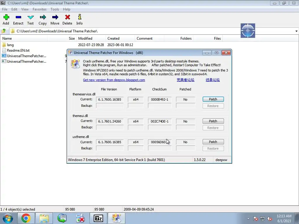
Task: Open the 完美者论坛 link
Action: coord(185,80)
